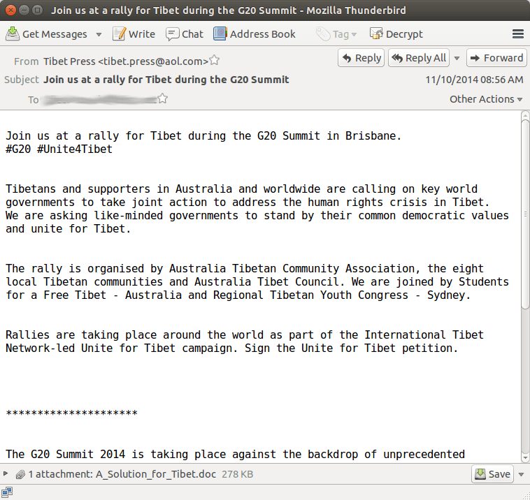This screenshot has height=500, width=530.
Task: Click the Reply All button
Action: pos(418,58)
